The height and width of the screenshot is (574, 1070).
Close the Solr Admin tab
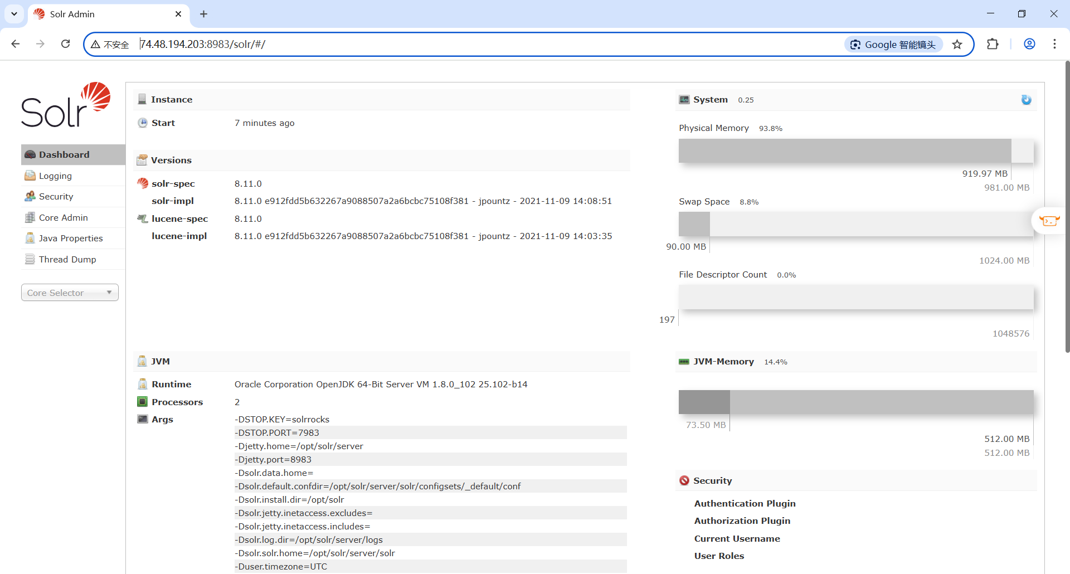178,14
